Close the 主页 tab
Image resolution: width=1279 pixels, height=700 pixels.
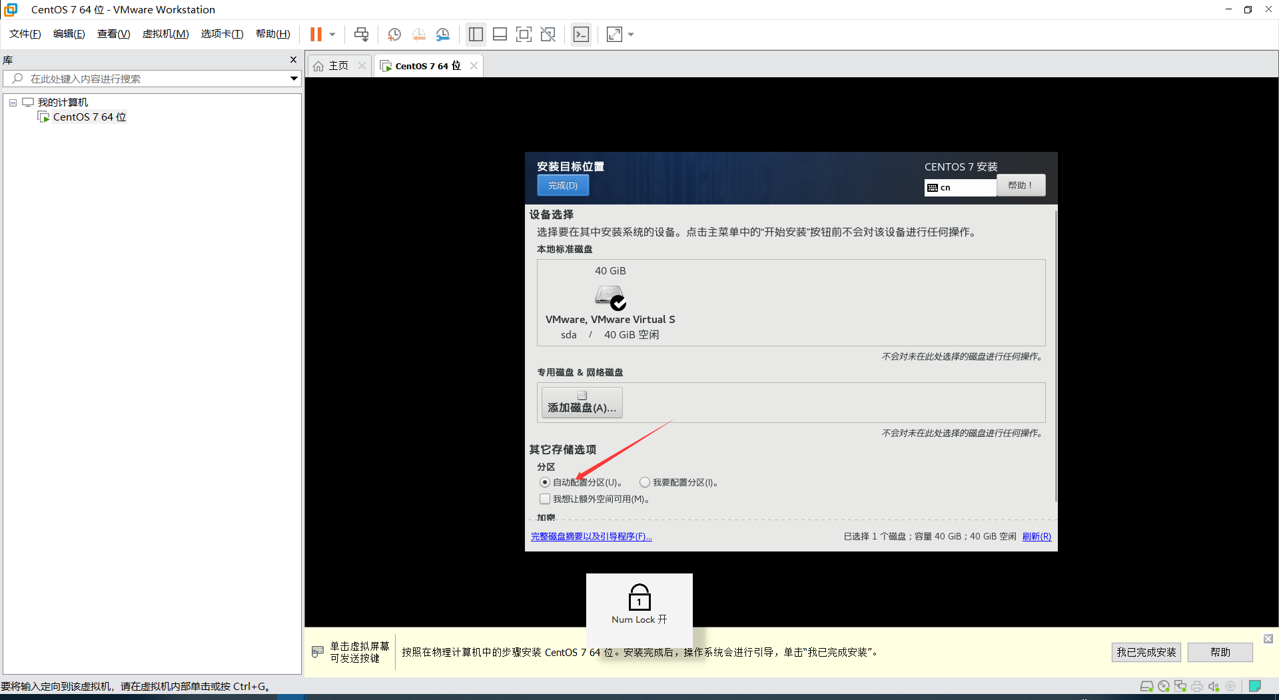click(362, 65)
